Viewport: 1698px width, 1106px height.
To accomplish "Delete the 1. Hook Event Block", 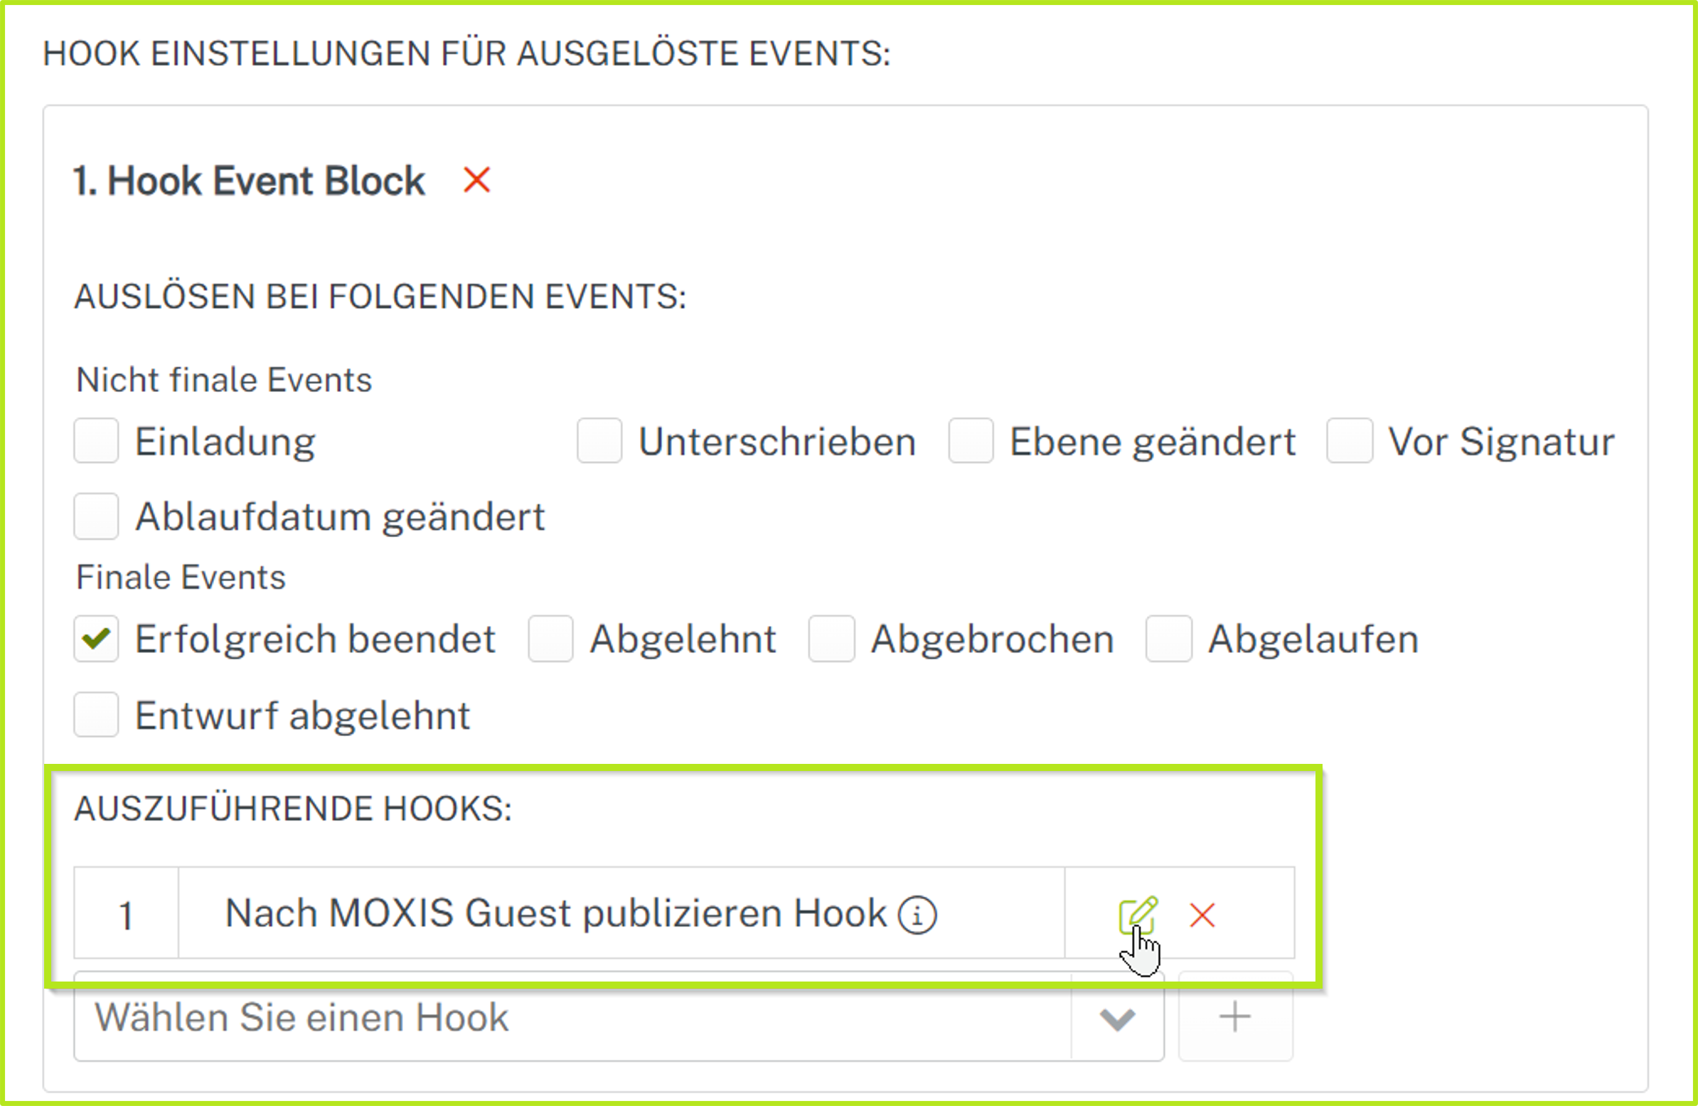I will point(476,180).
